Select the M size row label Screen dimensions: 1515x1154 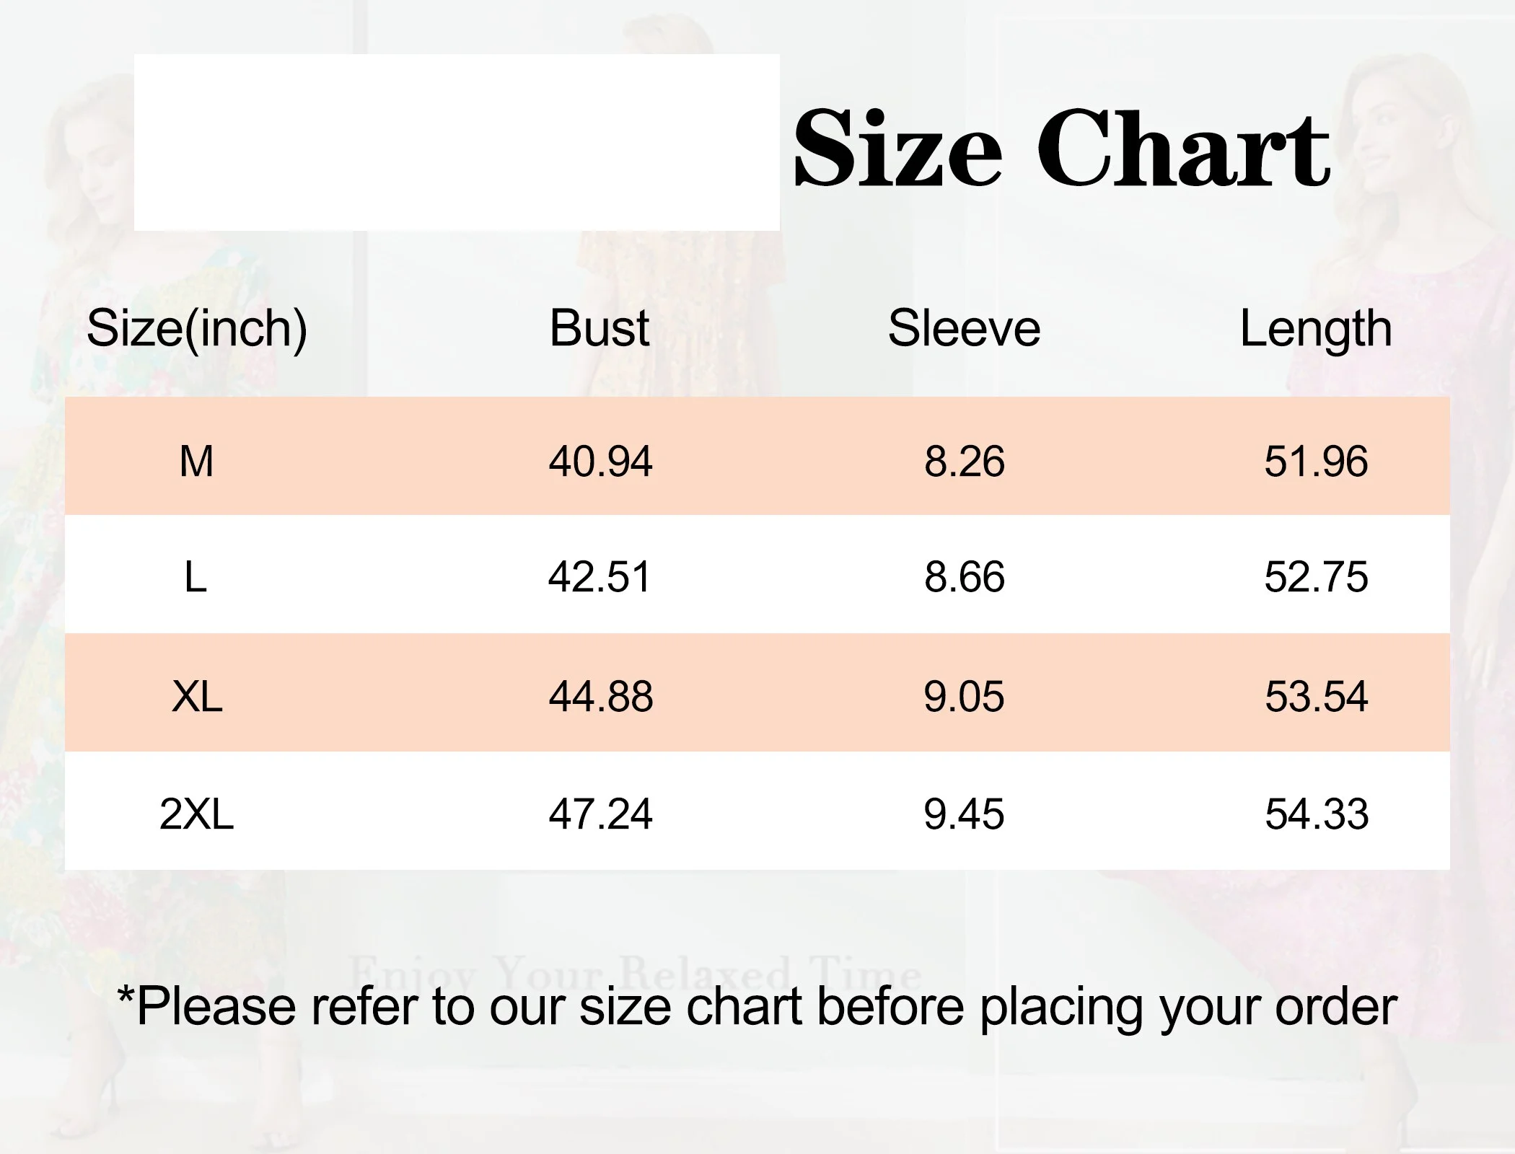coord(196,461)
